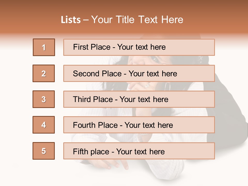Select the number 5 box
248x186 pixels.
(44, 151)
